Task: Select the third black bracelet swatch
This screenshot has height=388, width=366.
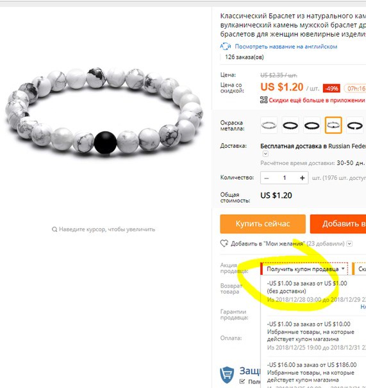Action: pos(312,125)
